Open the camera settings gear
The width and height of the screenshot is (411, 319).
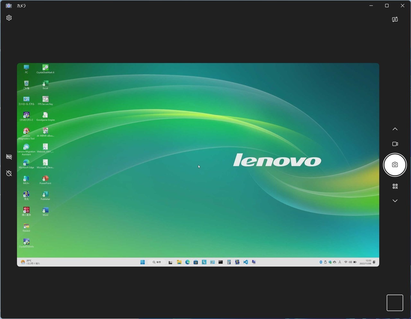coord(9,18)
